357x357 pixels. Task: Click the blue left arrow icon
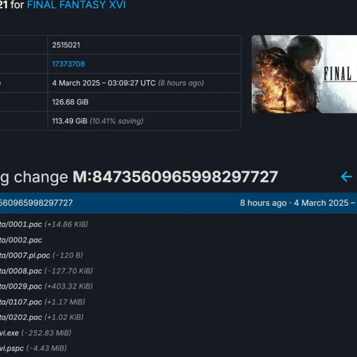coord(346,177)
